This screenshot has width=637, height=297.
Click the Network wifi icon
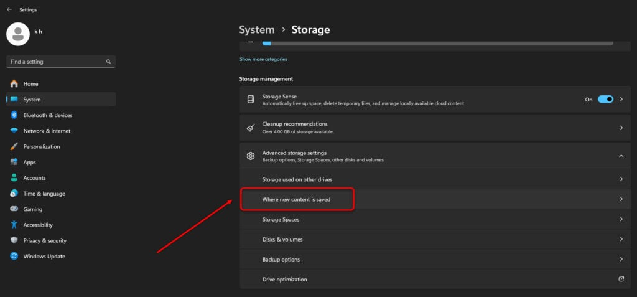14,131
